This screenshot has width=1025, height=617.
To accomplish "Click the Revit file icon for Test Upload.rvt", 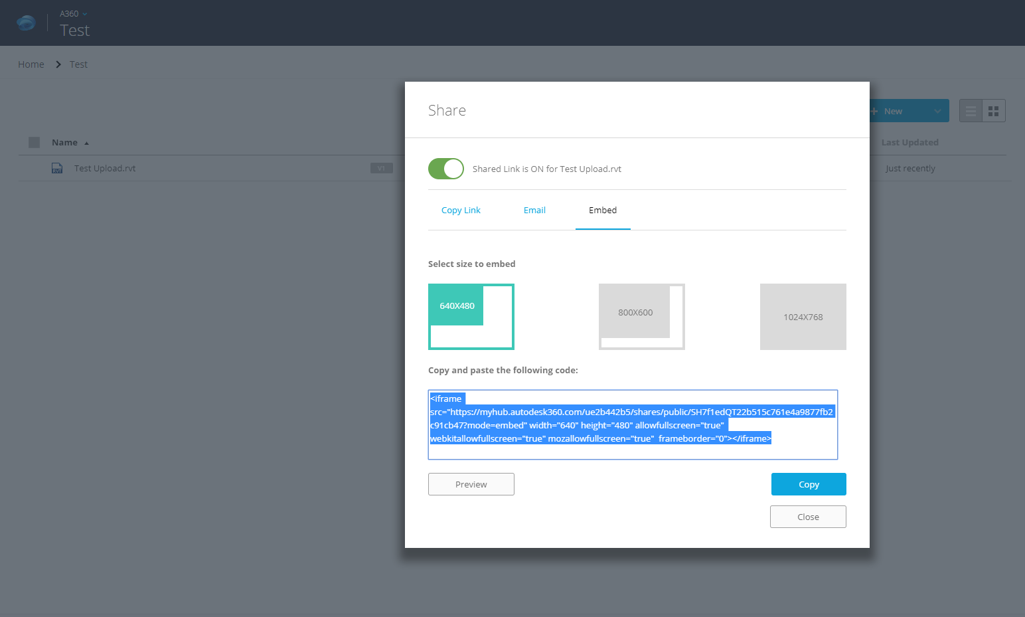I will point(57,168).
